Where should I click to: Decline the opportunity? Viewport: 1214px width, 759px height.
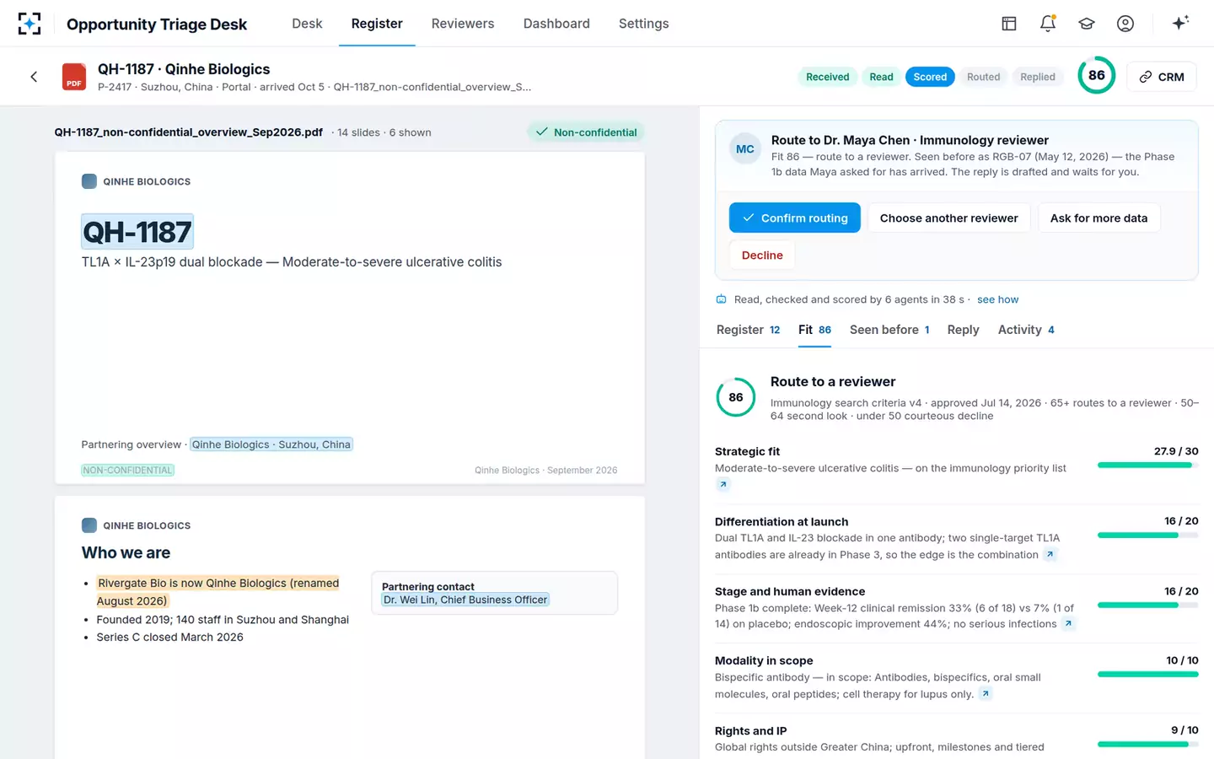(762, 255)
